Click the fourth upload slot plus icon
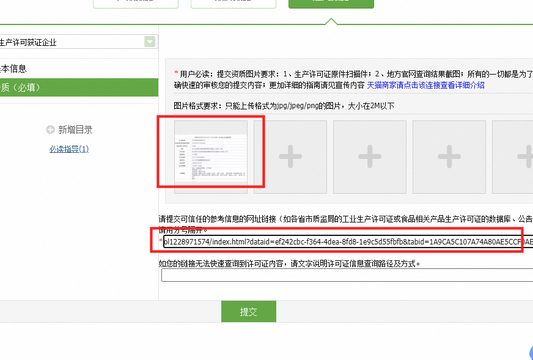The width and height of the screenshot is (533, 360). point(449,156)
